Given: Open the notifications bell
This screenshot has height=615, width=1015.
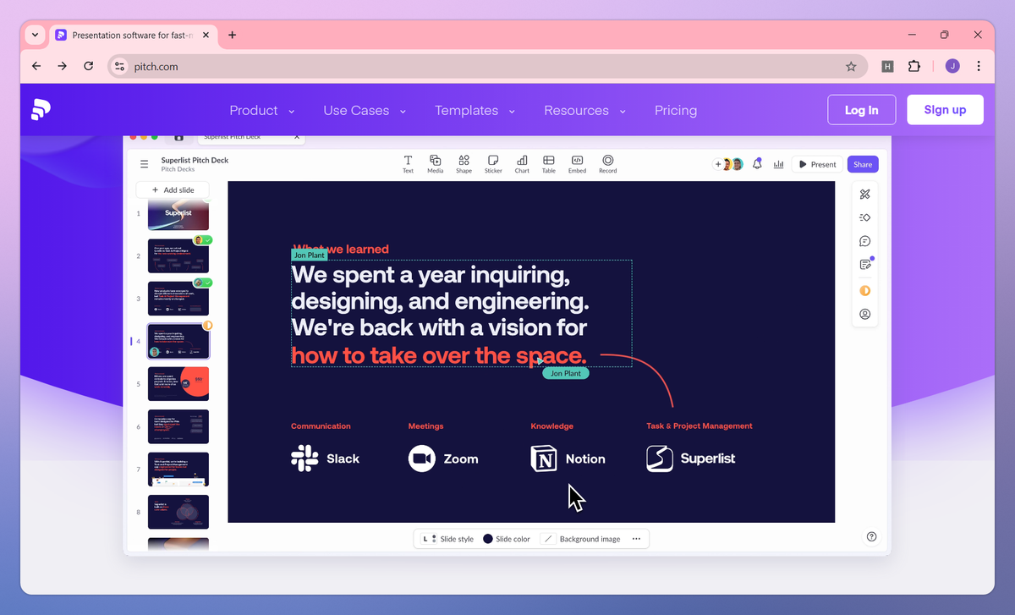Looking at the screenshot, I should 757,164.
